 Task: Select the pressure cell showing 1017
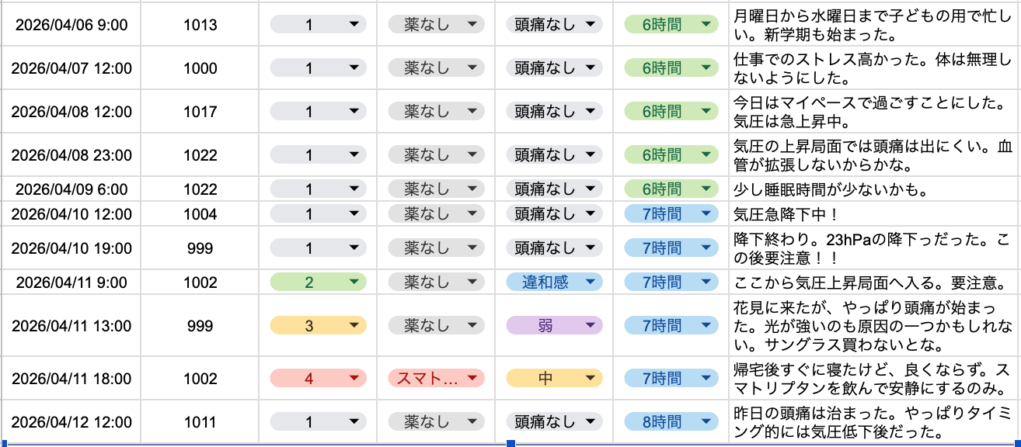click(200, 112)
